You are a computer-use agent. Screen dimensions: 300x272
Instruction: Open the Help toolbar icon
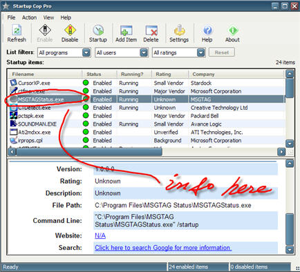coord(207,30)
